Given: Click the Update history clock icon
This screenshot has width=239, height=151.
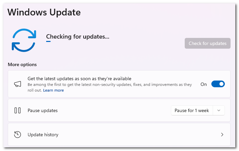Looking at the screenshot, I should pyautogui.click(x=18, y=135).
